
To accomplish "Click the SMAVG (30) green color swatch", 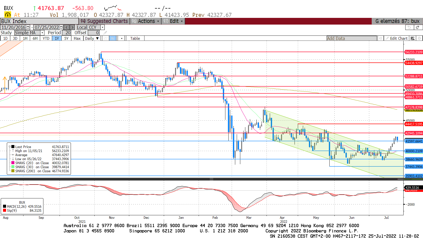I will [13, 167].
